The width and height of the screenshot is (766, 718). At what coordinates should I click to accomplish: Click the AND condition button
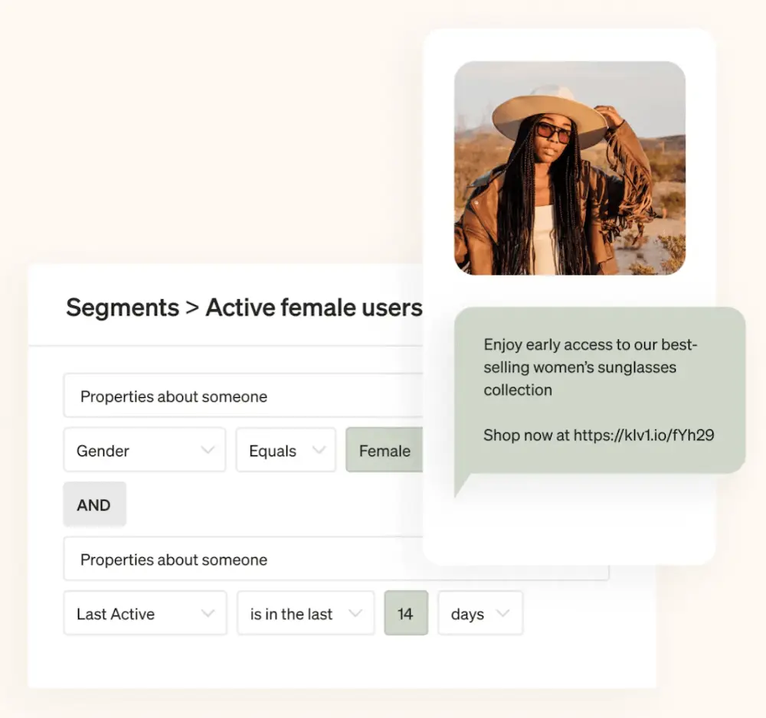click(x=94, y=504)
